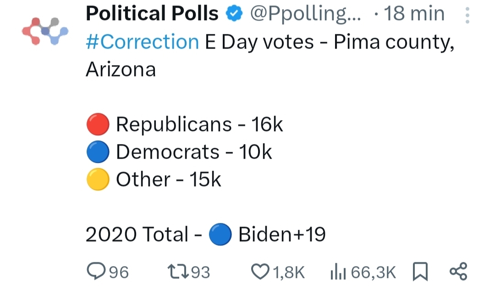
Task: Like the post with the heart icon
Action: click(260, 272)
